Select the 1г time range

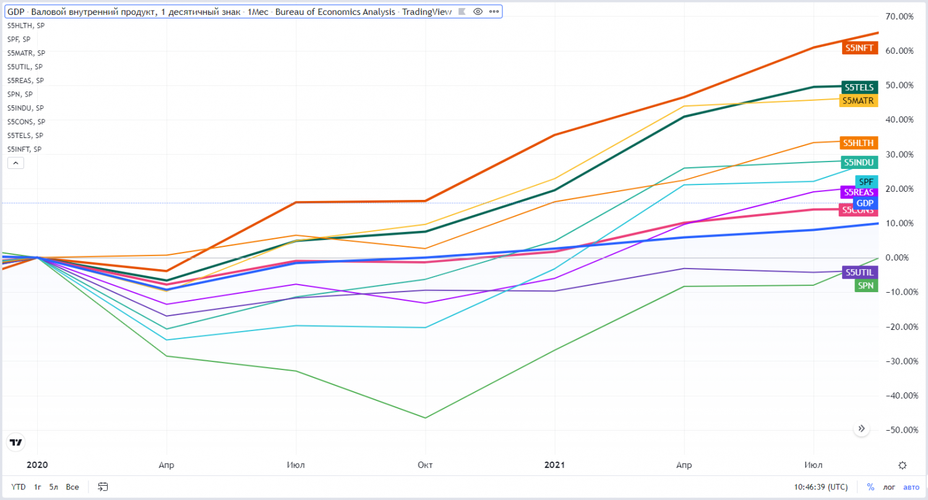(38, 487)
